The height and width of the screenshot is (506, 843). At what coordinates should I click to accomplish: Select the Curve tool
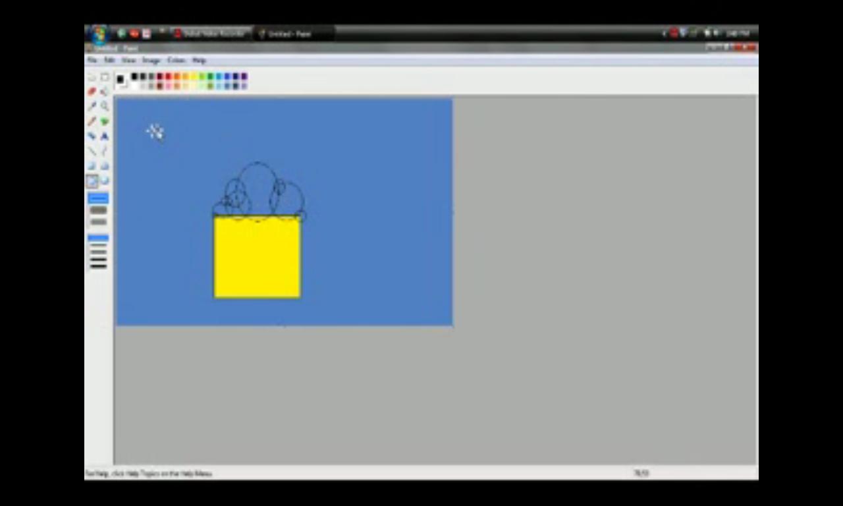tap(104, 151)
